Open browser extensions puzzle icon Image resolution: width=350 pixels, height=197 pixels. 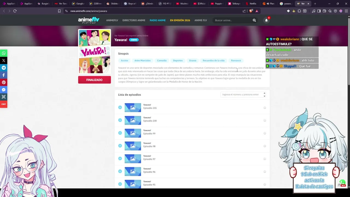[x=299, y=11]
